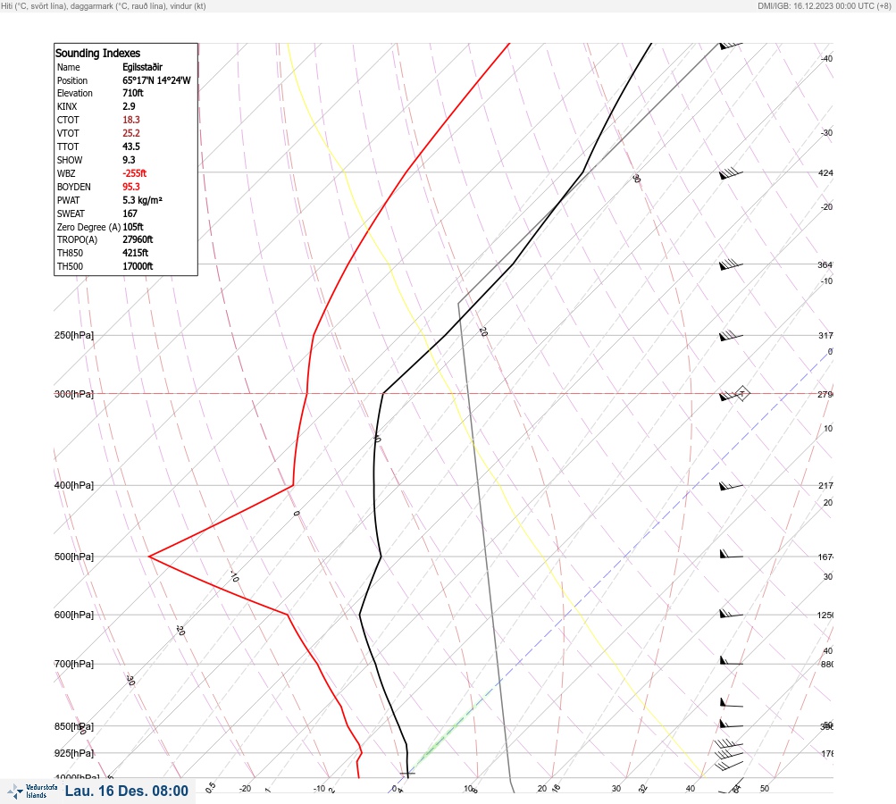Click the temperature line kink at 300 hPa
The width and height of the screenshot is (896, 804).
[x=383, y=394]
